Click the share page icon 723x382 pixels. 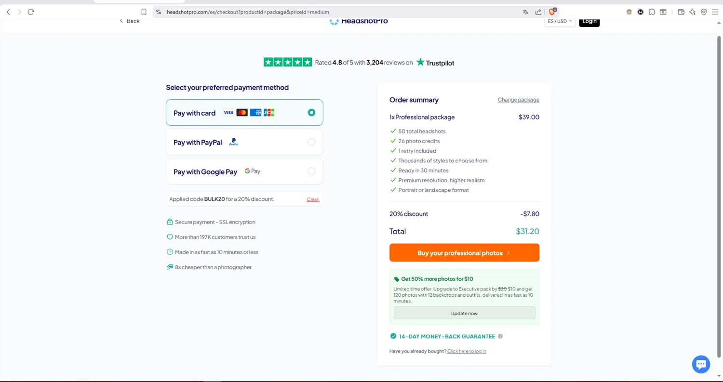(538, 12)
